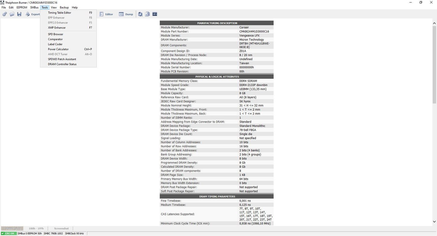Launch the Comparator tool

[x=68, y=39]
